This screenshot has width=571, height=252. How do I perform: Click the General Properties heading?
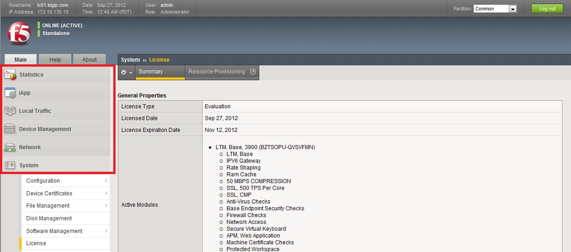click(142, 96)
